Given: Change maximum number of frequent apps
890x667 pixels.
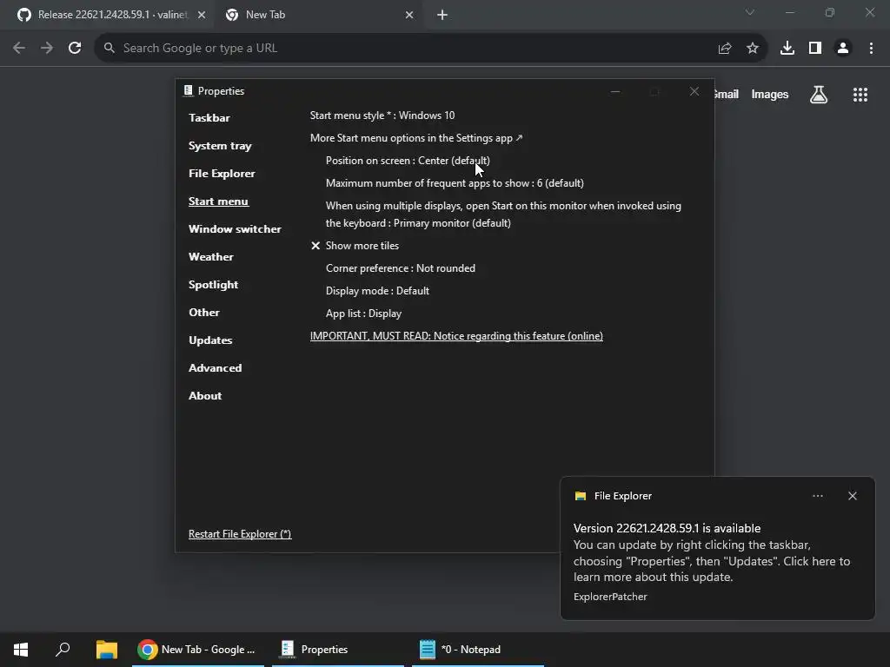Looking at the screenshot, I should [455, 183].
